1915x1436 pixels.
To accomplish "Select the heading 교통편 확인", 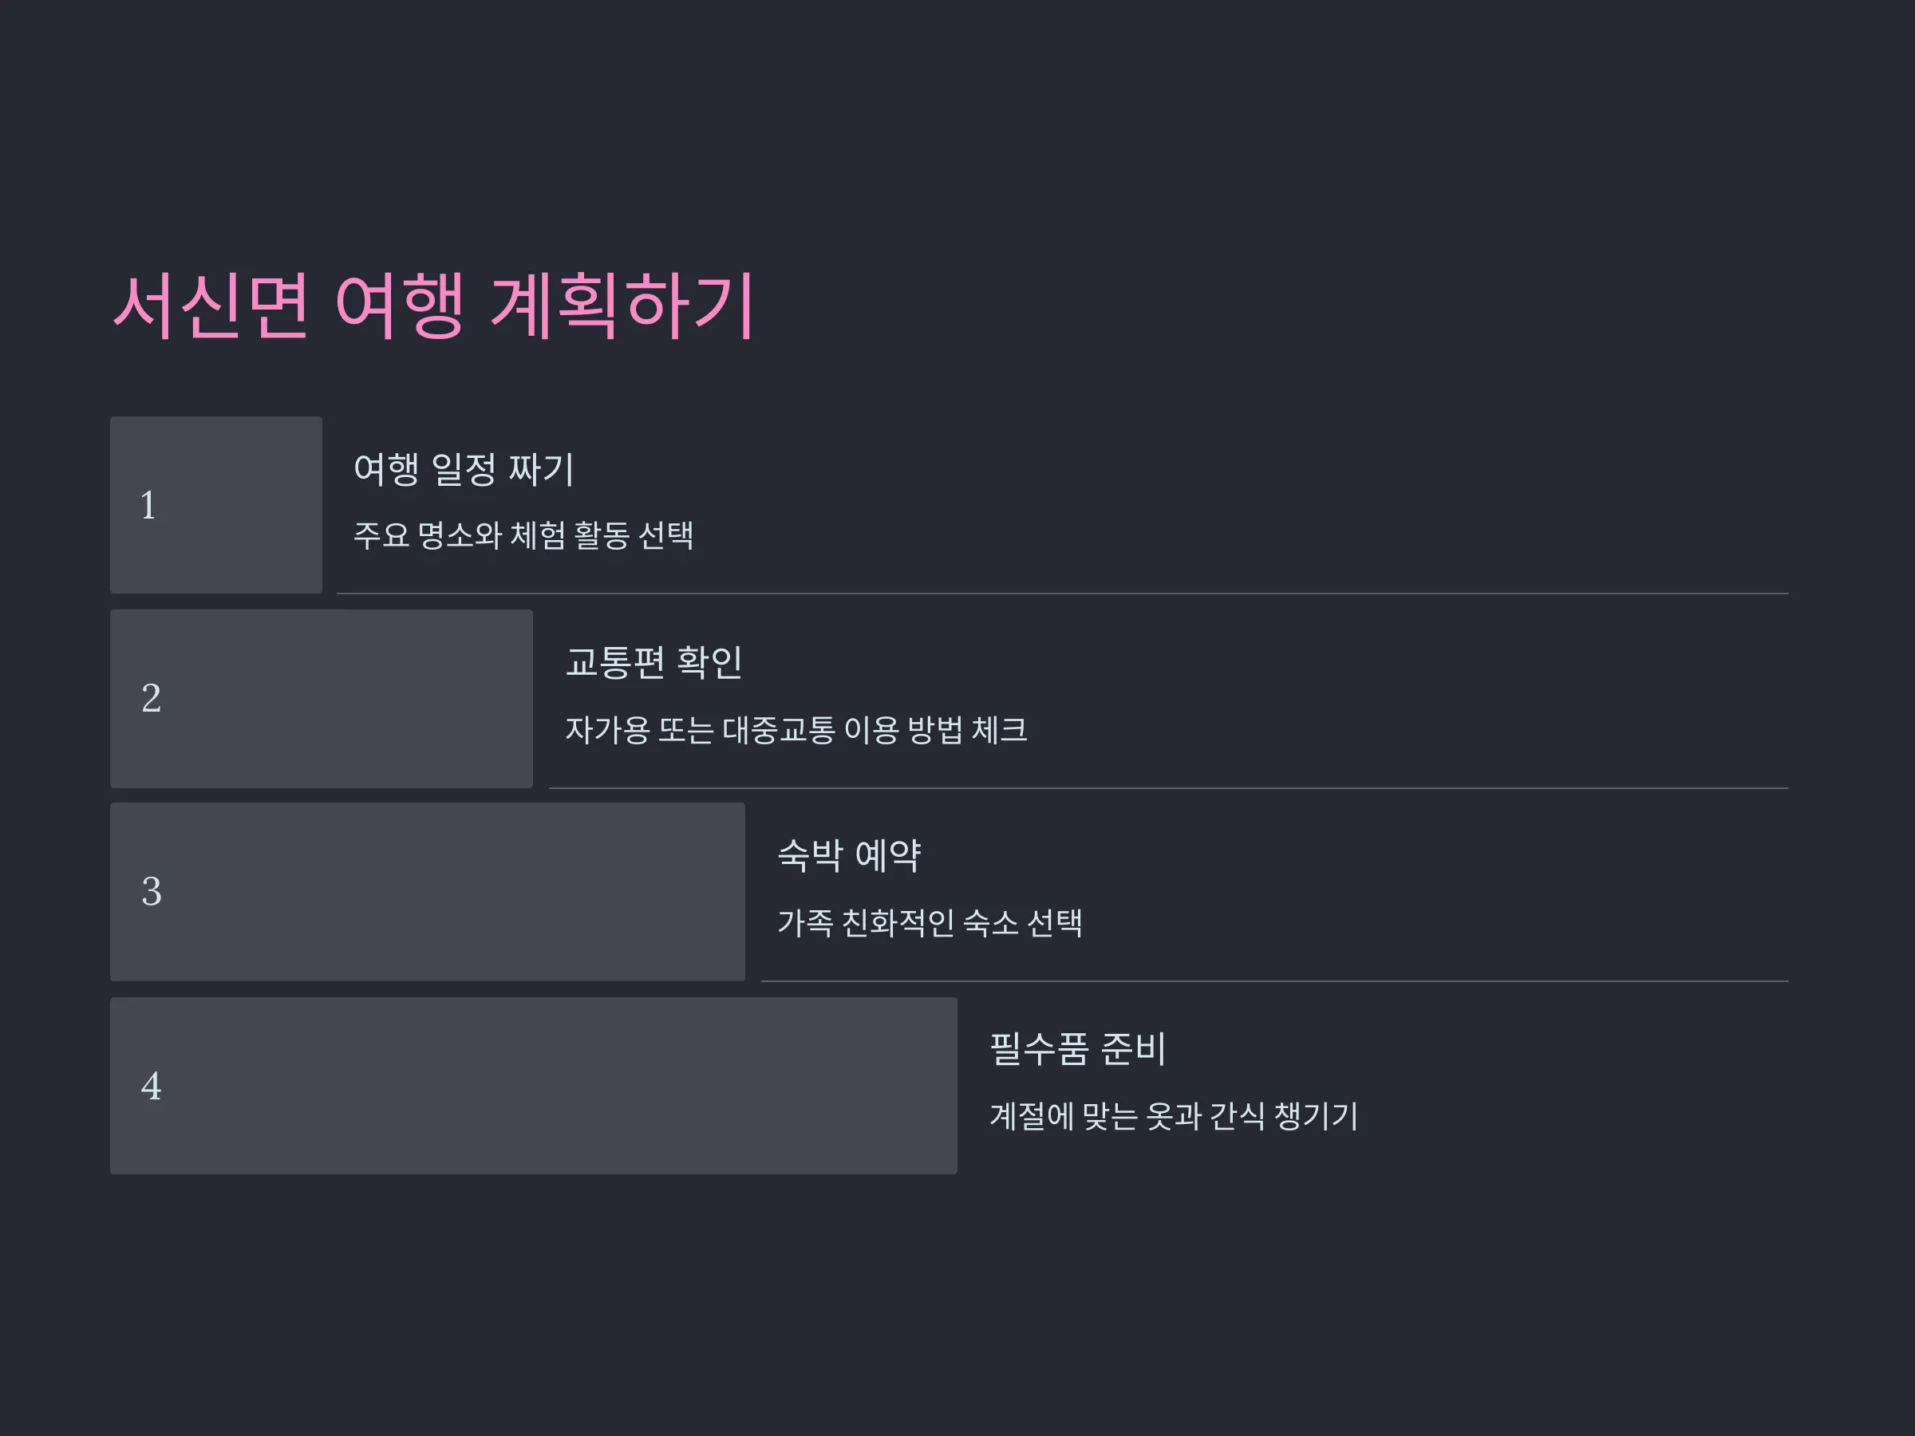I will [653, 663].
